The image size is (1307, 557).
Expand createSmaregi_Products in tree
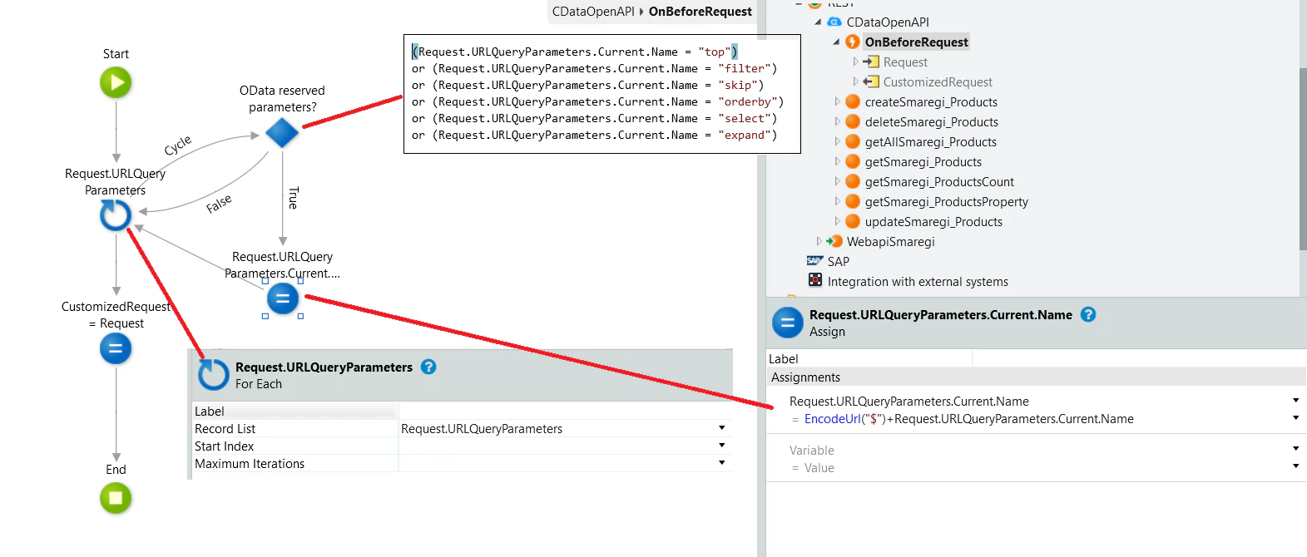point(837,101)
